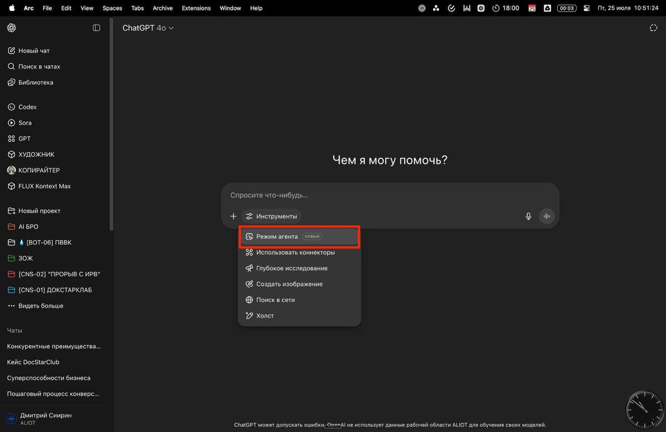This screenshot has width=666, height=432.
Task: Open the [CNS-02] "ПРОРЫВ С ИРВ" project
Action: pyautogui.click(x=56, y=274)
